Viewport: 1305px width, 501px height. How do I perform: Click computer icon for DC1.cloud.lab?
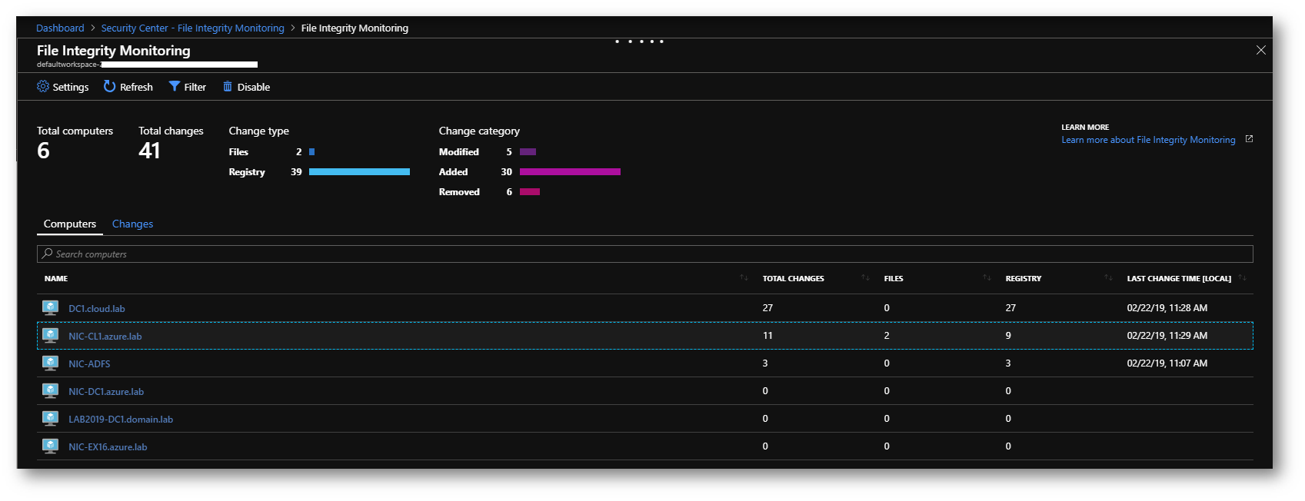[51, 308]
